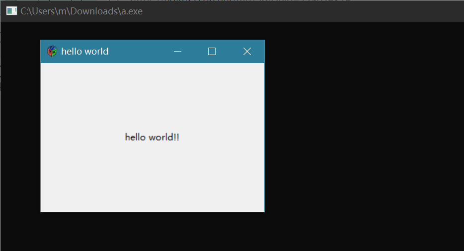Image resolution: width=464 pixels, height=251 pixels.
Task: Click gray area below the hello world!! label
Action: click(152, 179)
